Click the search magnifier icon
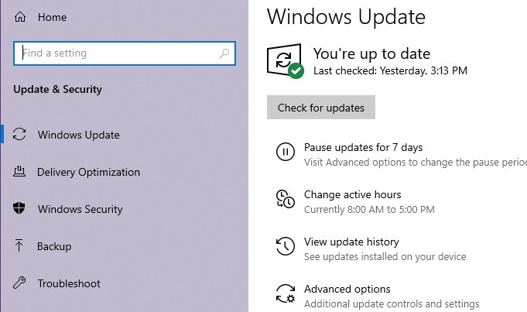 point(224,53)
